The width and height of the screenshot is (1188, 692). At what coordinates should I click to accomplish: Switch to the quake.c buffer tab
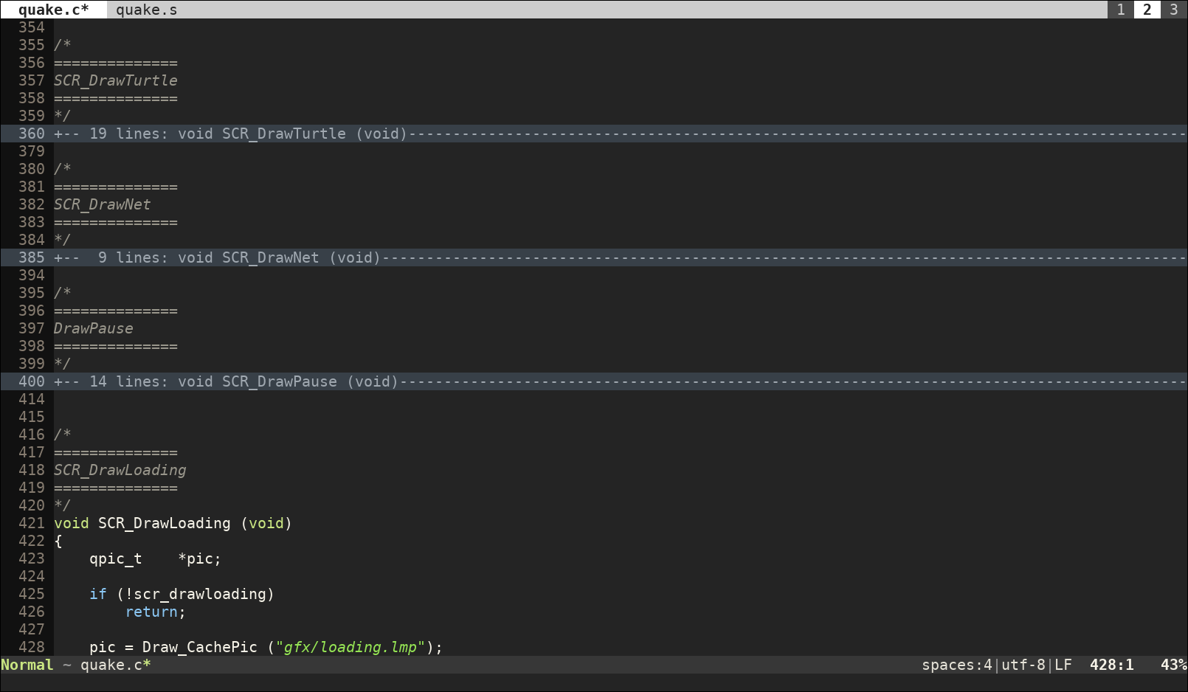point(53,10)
